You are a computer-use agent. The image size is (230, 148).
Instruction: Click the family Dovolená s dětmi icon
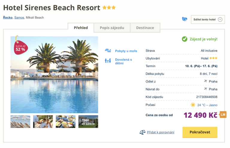pos(108,61)
